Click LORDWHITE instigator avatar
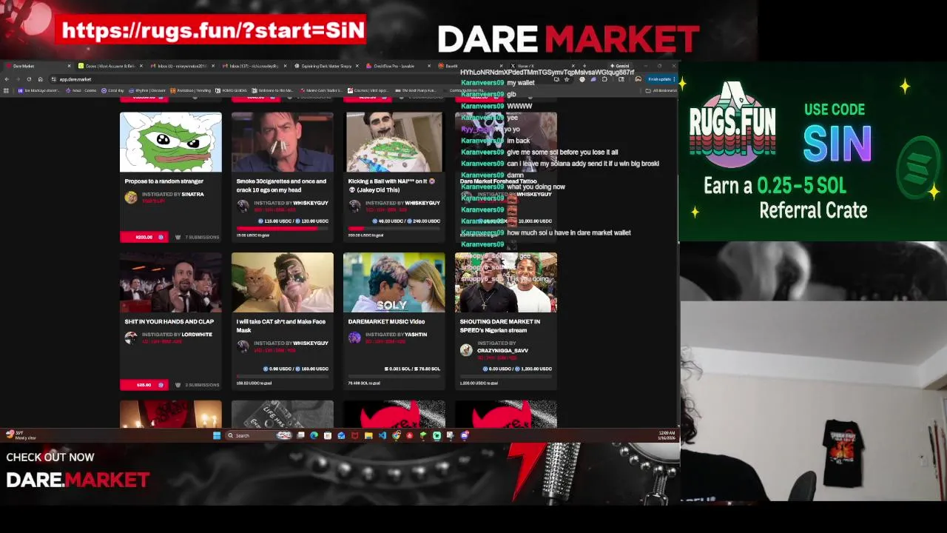This screenshot has height=533, width=947. pos(131,338)
